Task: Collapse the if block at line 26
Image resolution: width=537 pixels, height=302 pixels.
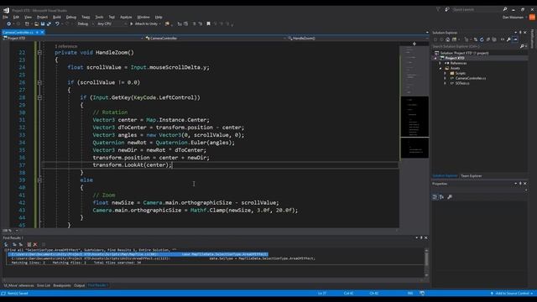Action: click(x=39, y=82)
